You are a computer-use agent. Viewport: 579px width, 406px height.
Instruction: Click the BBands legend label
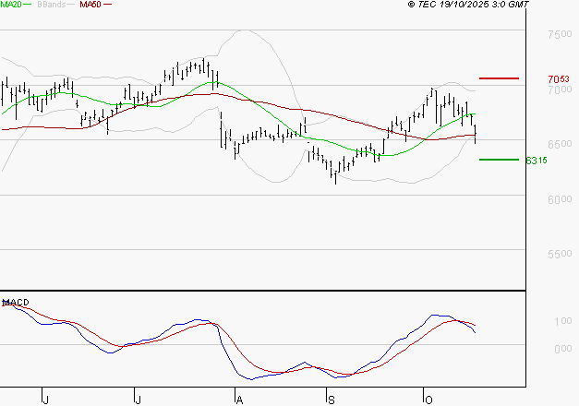point(52,5)
